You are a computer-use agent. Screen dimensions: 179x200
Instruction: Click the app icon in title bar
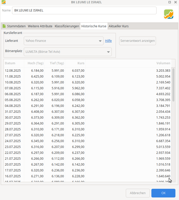(3, 2)
